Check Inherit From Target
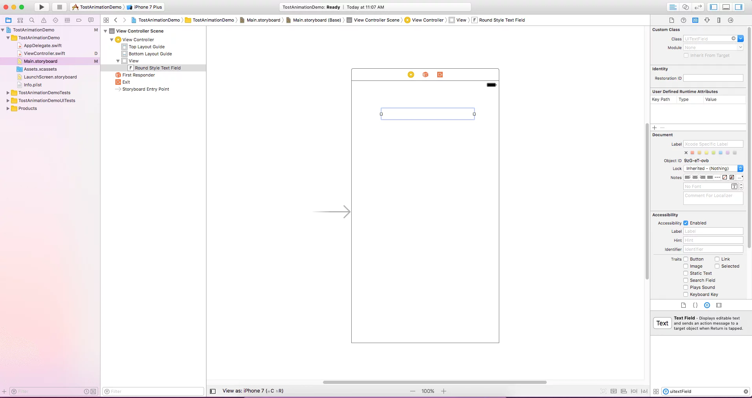Viewport: 752px width, 398px height. 686,55
